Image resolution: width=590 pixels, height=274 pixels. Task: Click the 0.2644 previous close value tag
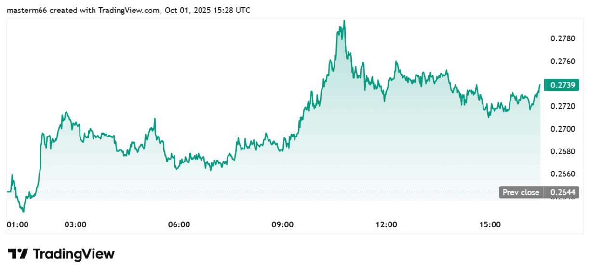click(x=559, y=192)
